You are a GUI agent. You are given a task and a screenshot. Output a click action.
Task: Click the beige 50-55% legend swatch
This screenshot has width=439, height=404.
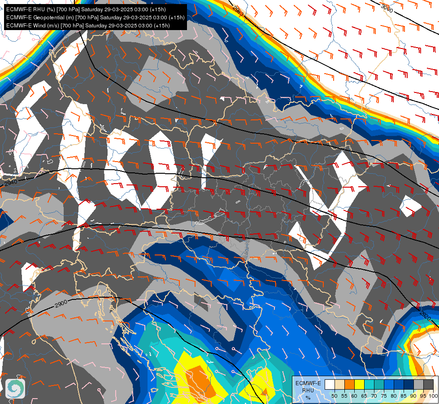(340, 384)
